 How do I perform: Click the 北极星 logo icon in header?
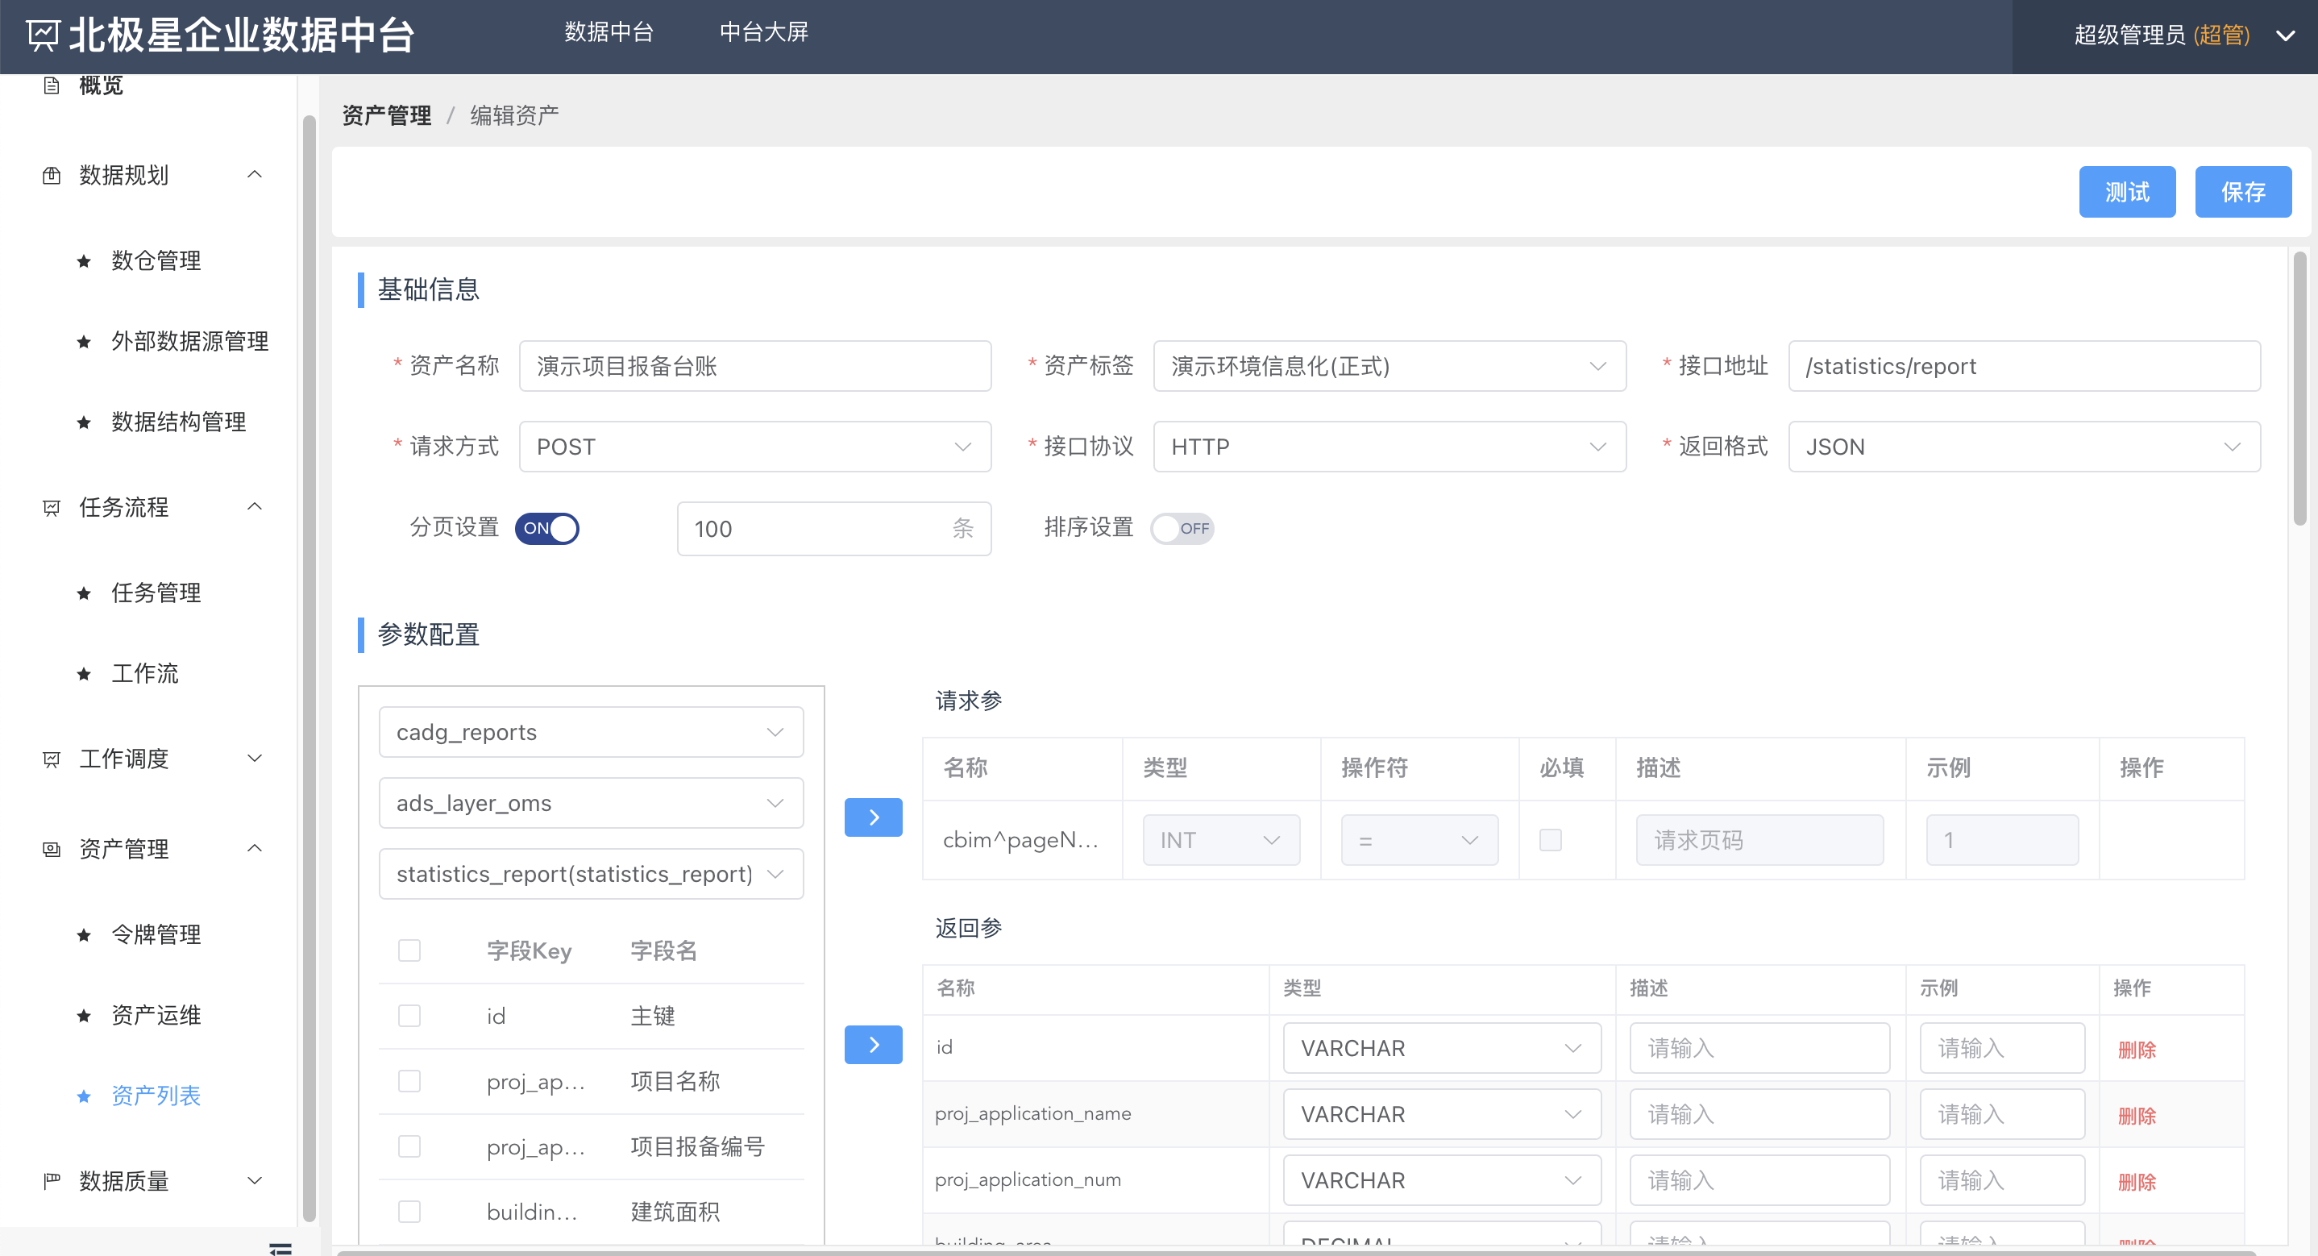coord(42,35)
